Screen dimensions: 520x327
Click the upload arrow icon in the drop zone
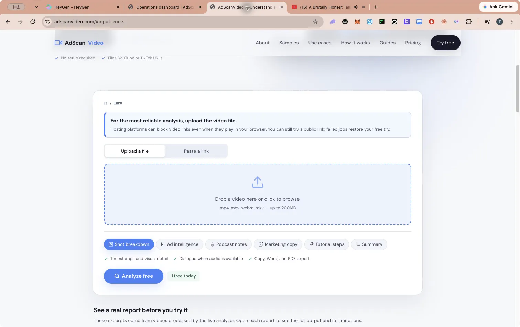[x=258, y=182]
